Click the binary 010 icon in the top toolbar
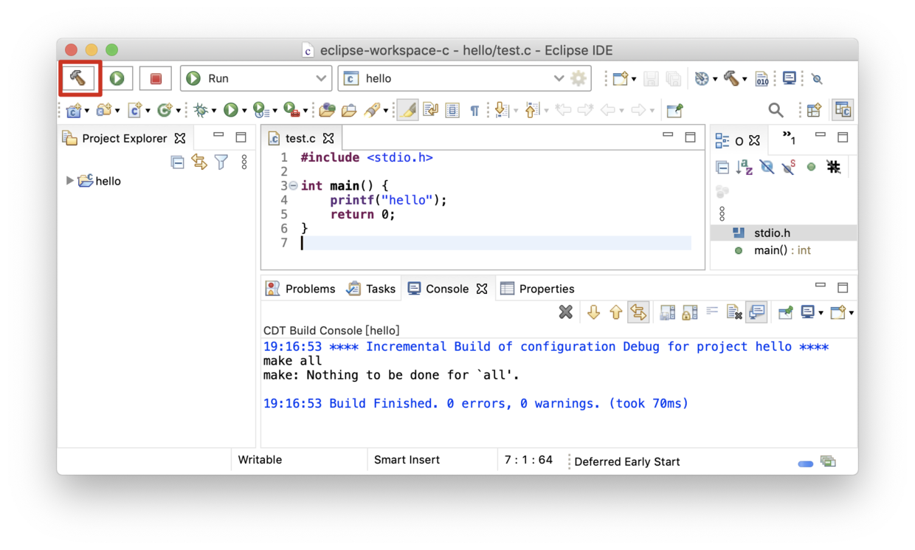The image size is (915, 550). [762, 78]
